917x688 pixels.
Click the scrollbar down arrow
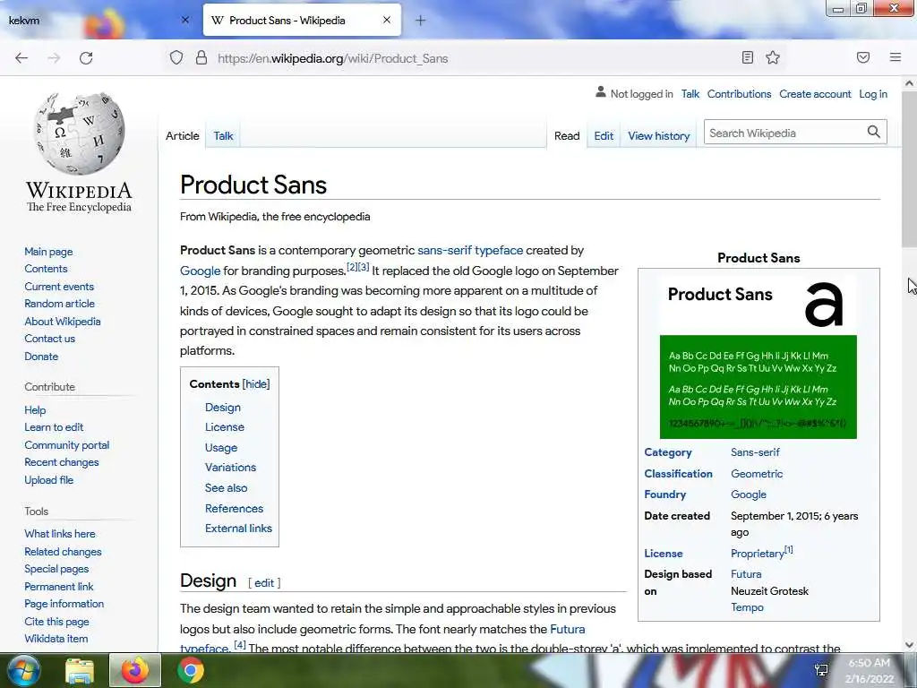click(x=909, y=645)
